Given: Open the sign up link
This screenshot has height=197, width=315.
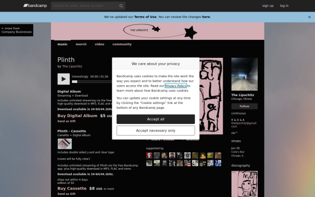Looking at the screenshot, I should (x=268, y=6).
